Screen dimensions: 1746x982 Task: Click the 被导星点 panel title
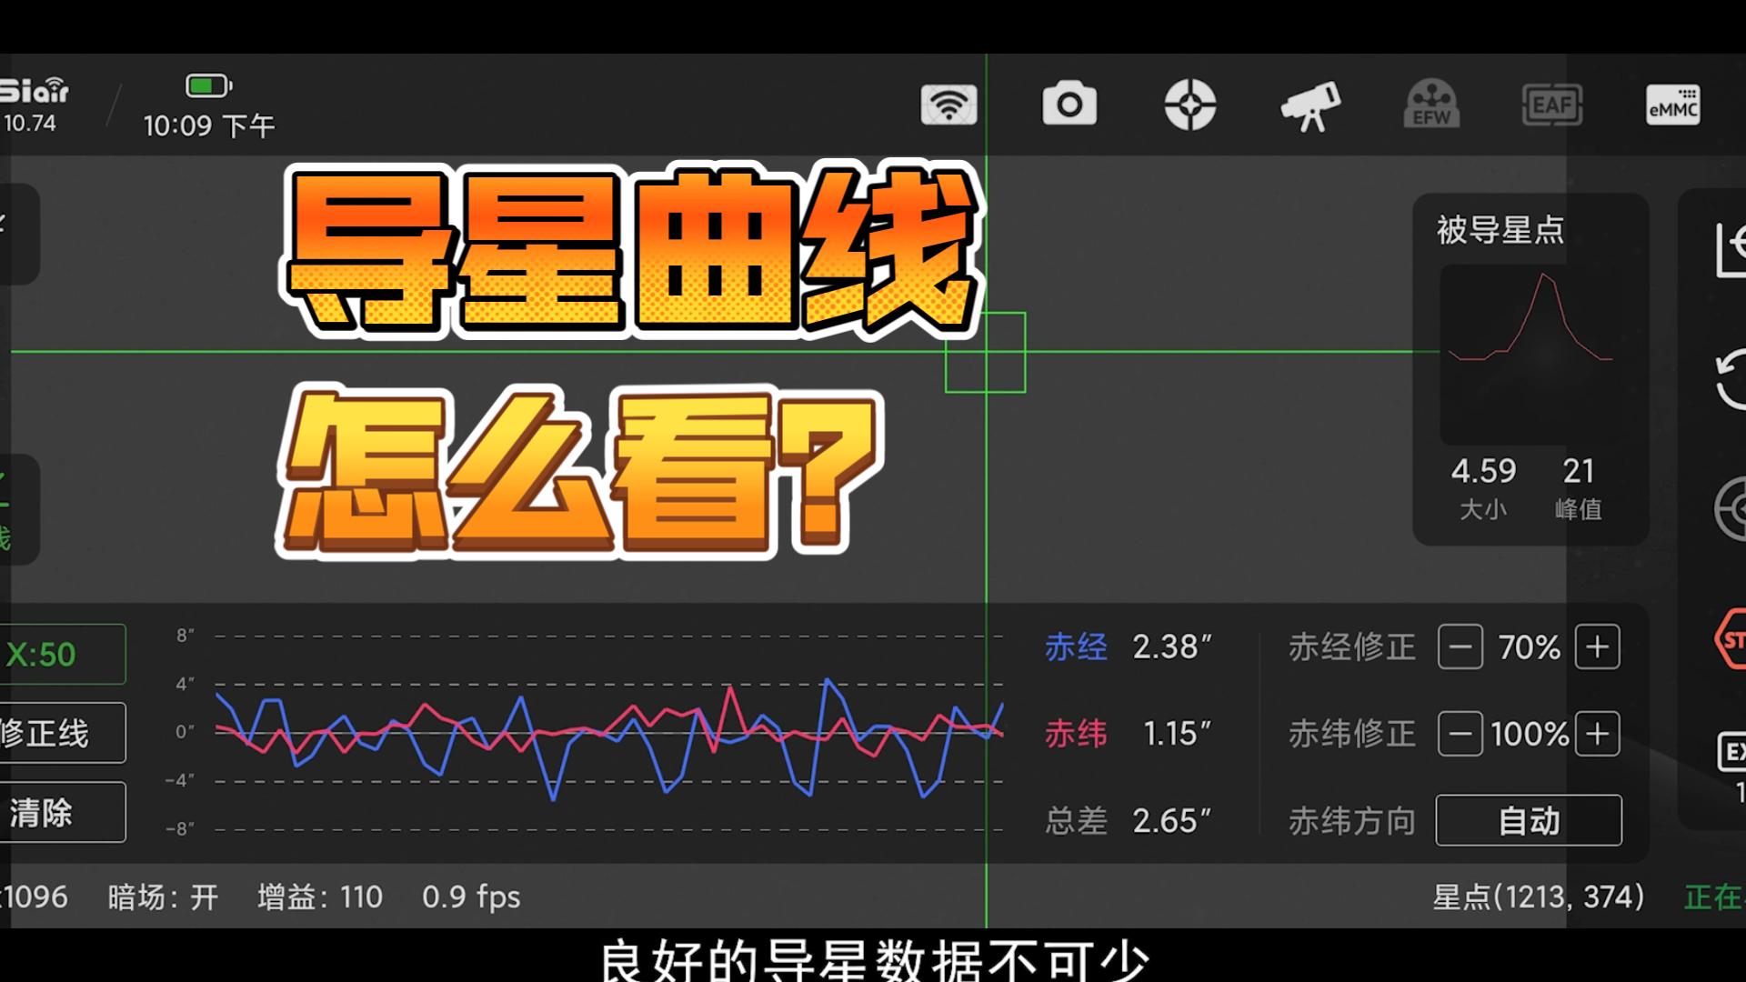[x=1500, y=230]
